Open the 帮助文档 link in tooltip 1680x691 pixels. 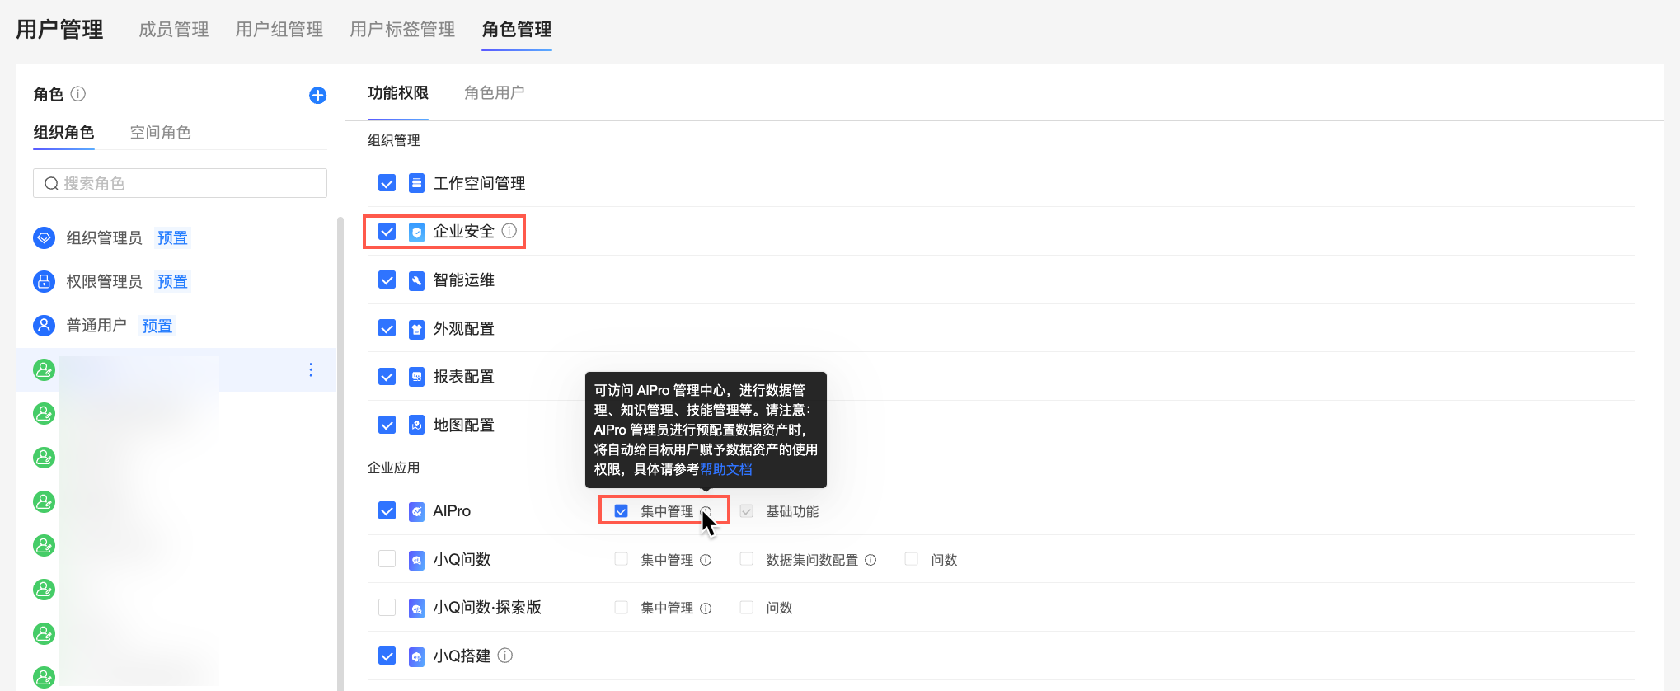[x=726, y=469]
